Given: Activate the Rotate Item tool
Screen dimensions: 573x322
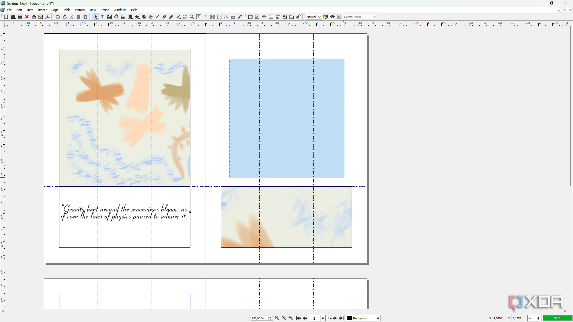Looking at the screenshot, I should click(185, 17).
